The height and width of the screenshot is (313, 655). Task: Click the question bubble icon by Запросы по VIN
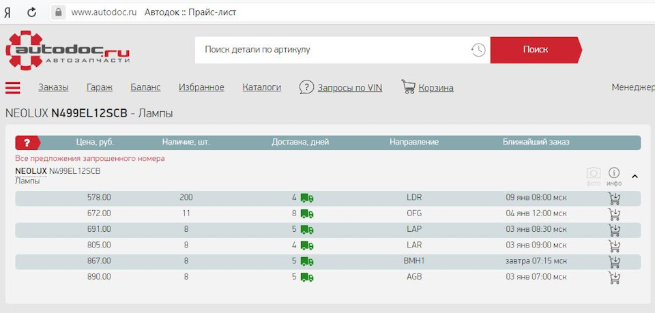pyautogui.click(x=306, y=87)
